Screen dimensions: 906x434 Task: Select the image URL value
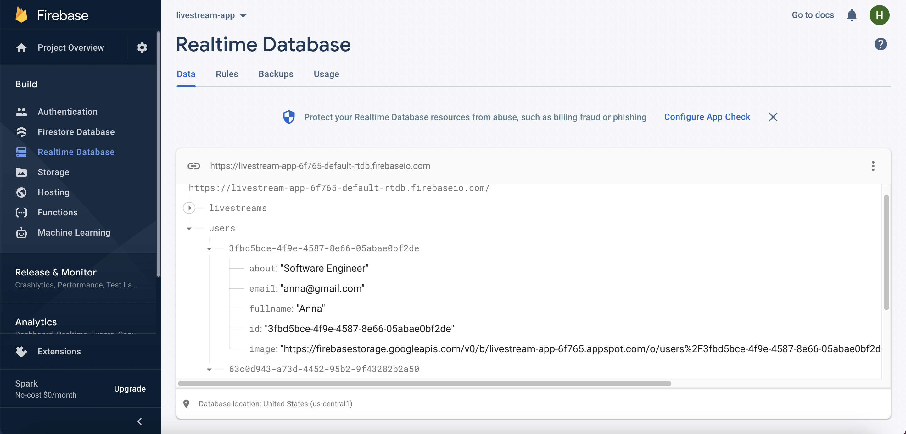coord(581,349)
